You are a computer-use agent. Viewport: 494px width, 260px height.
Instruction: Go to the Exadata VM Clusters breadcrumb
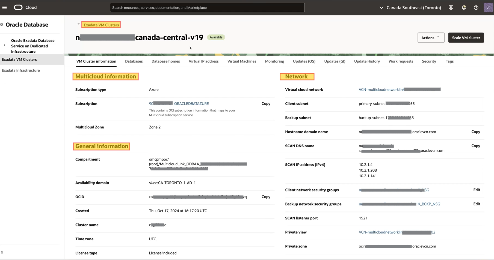click(101, 25)
